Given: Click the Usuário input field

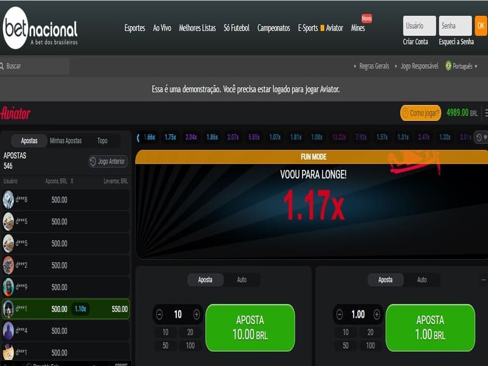Looking at the screenshot, I should [419, 26].
